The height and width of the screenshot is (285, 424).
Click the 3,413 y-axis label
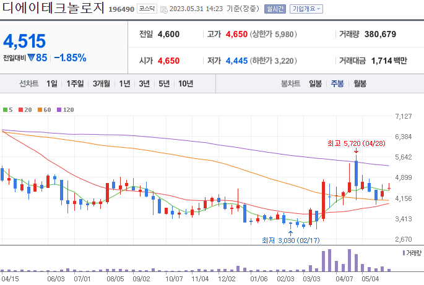pyautogui.click(x=403, y=219)
